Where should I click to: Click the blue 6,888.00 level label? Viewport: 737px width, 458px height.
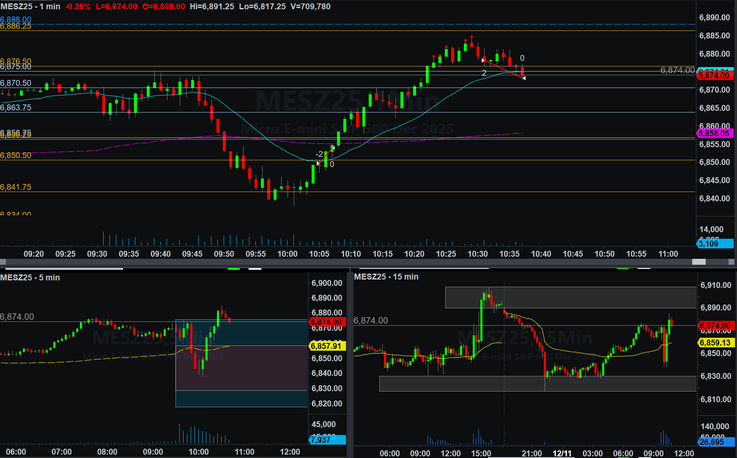[16, 19]
